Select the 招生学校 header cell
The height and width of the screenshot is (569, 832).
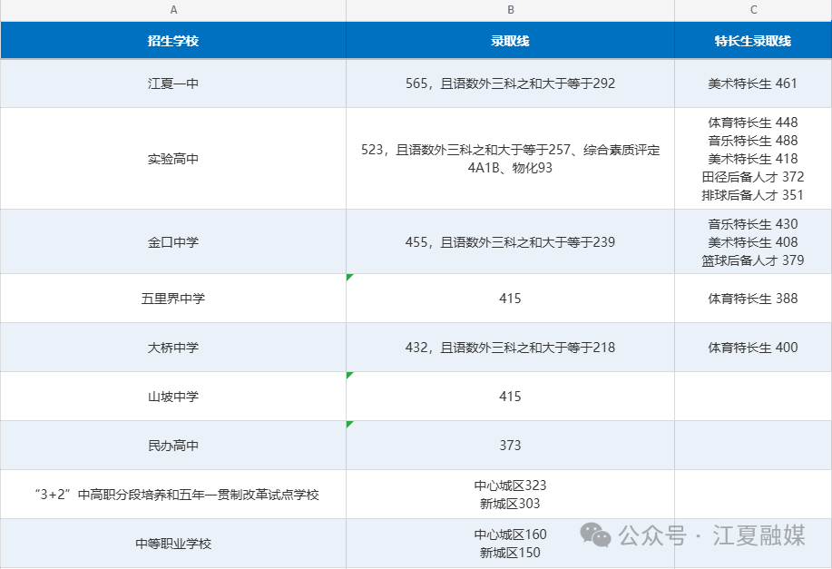click(x=173, y=40)
